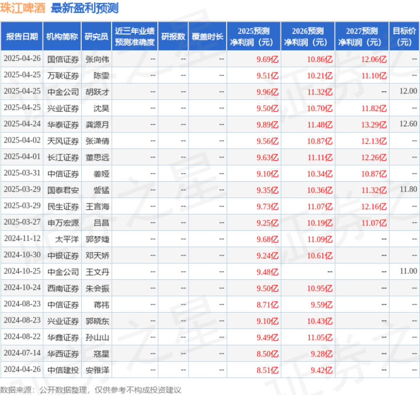Image resolution: width=420 pixels, height=395 pixels.
Task: Click the 11.11亿 forecast value
Action: click(320, 158)
